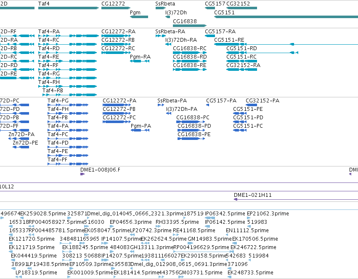Select the Taf4-RG transcript

pyautogui.click(x=68, y=78)
